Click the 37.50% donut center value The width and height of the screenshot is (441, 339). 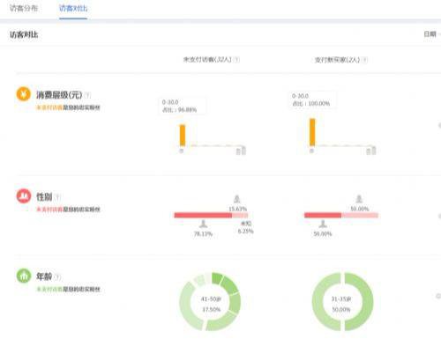(211, 309)
